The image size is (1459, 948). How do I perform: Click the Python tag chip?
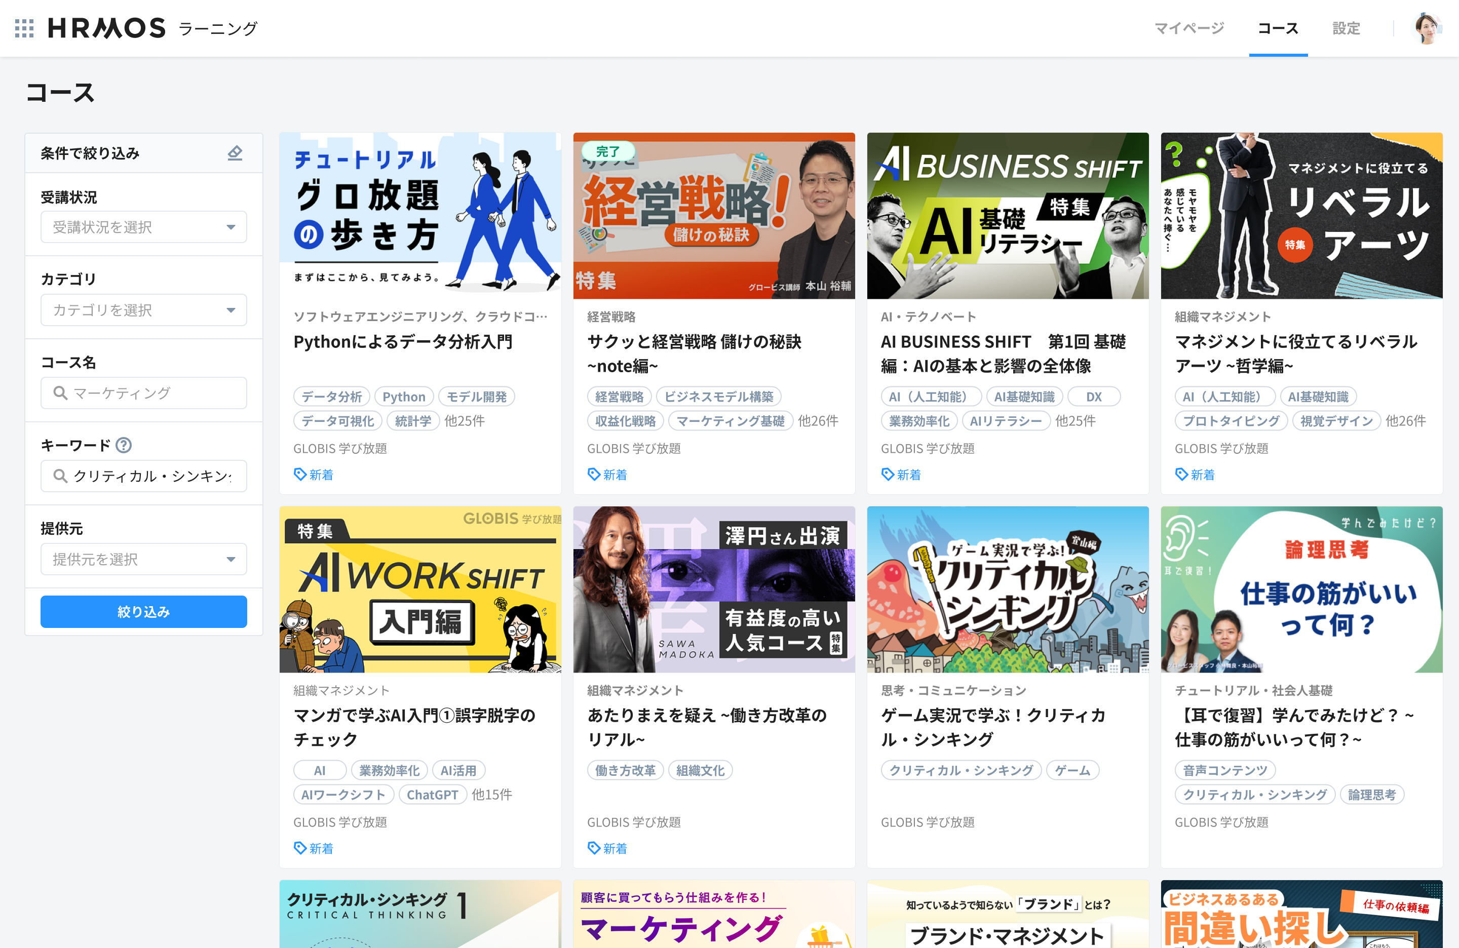tap(403, 397)
